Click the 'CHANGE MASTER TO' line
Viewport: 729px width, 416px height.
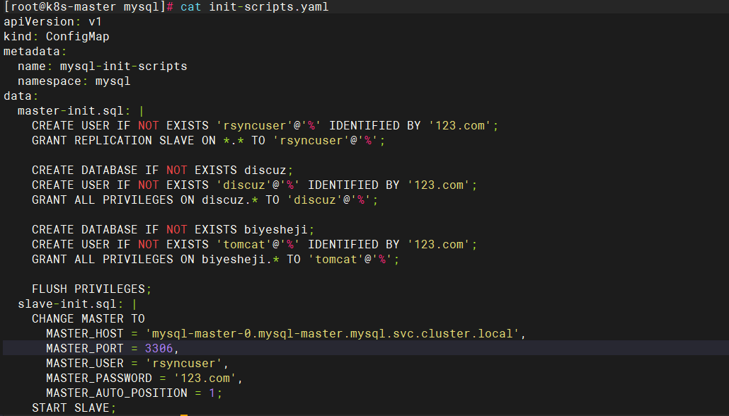88,319
